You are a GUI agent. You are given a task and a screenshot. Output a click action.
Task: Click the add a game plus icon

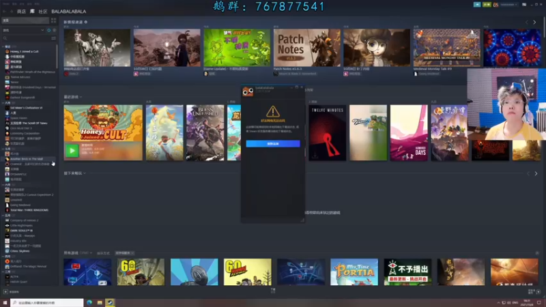click(x=5, y=292)
